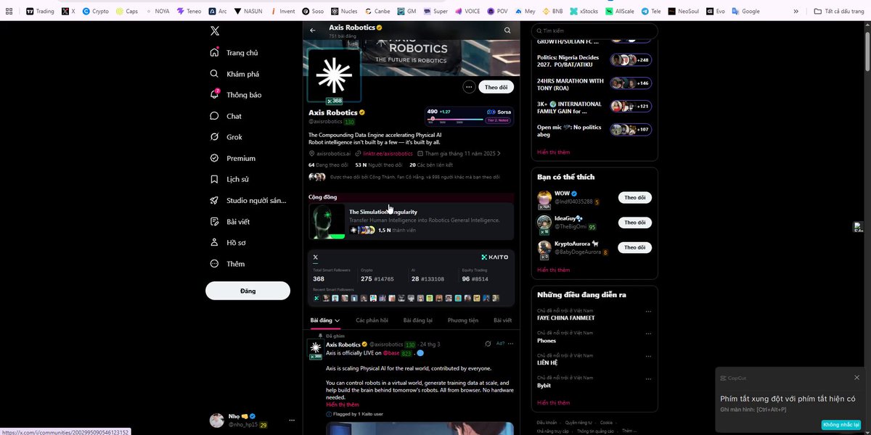Follow KryptoAurora in suggestions
The height and width of the screenshot is (435, 871).
pos(635,247)
